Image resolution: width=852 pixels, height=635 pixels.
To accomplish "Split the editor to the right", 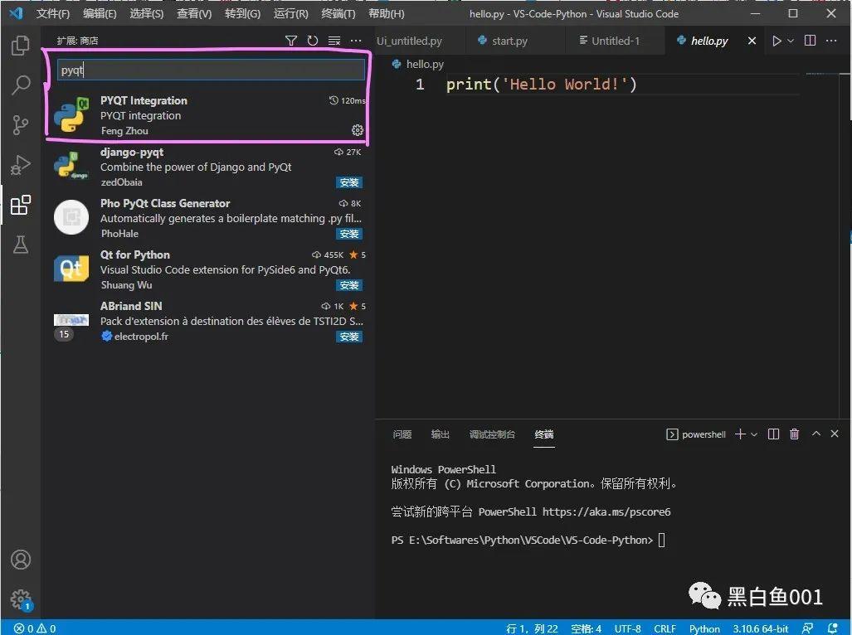I will tap(810, 40).
